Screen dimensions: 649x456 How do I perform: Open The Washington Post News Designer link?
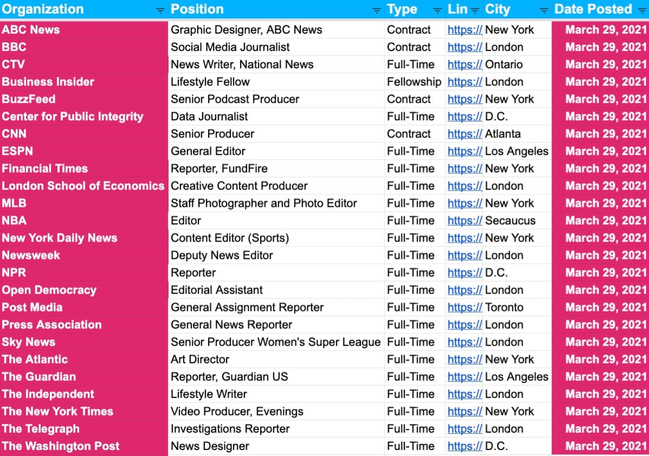pyautogui.click(x=464, y=446)
